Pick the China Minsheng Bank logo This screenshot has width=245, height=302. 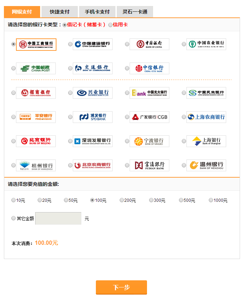coord(206,93)
